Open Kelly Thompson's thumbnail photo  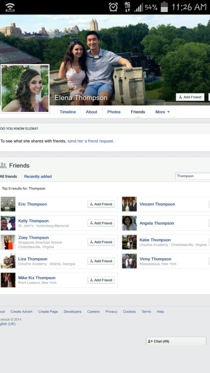8,223
